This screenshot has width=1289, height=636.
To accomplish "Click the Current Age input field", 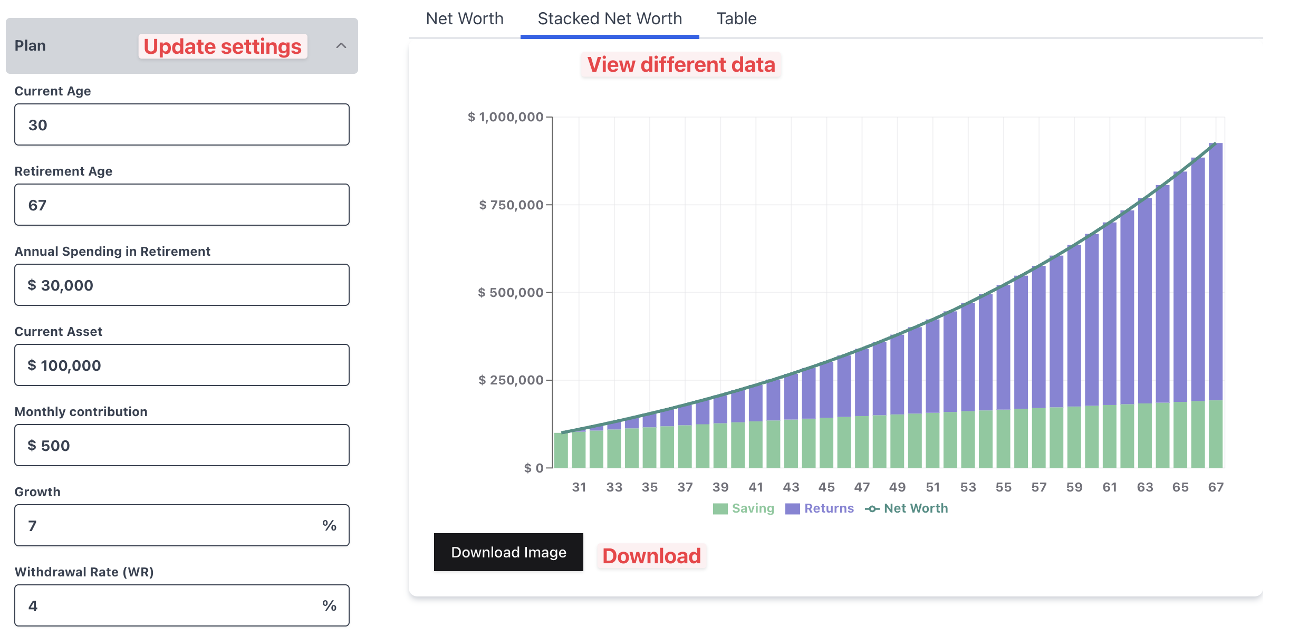I will 181,125.
